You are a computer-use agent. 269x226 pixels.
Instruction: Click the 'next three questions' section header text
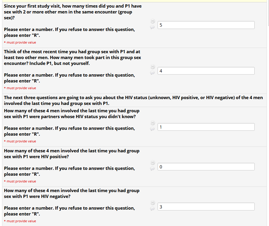pos(133,100)
